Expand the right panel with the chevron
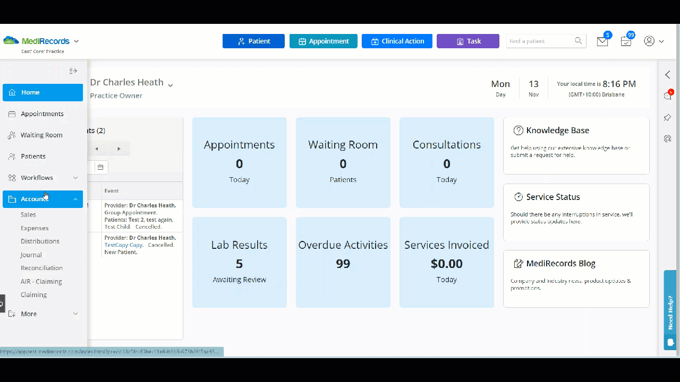The image size is (680, 382). tap(668, 75)
